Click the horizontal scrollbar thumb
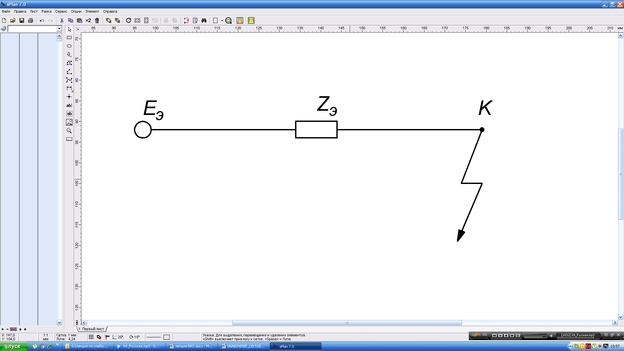Image resolution: width=624 pixels, height=351 pixels. (x=347, y=323)
